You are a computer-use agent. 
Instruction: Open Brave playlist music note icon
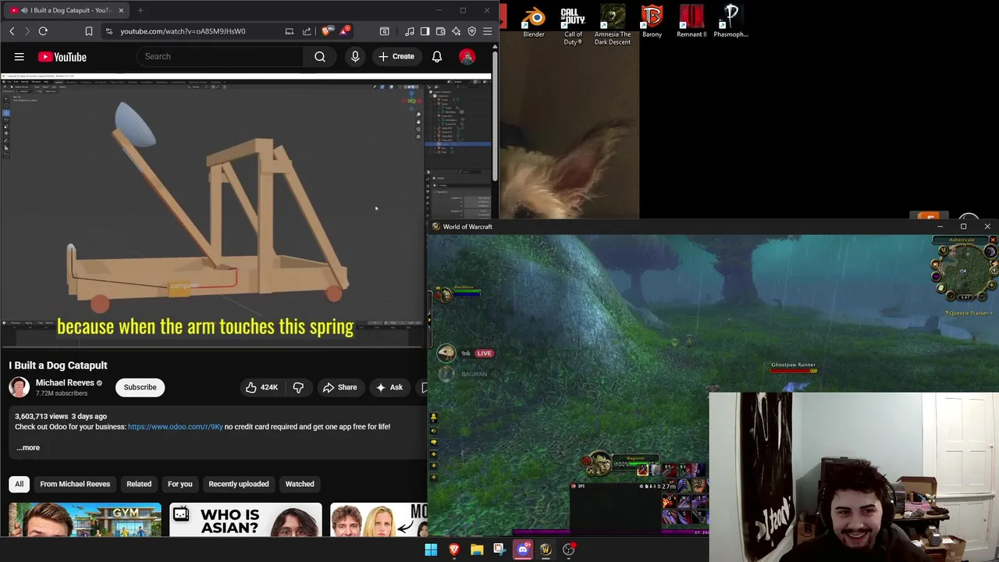coord(410,31)
